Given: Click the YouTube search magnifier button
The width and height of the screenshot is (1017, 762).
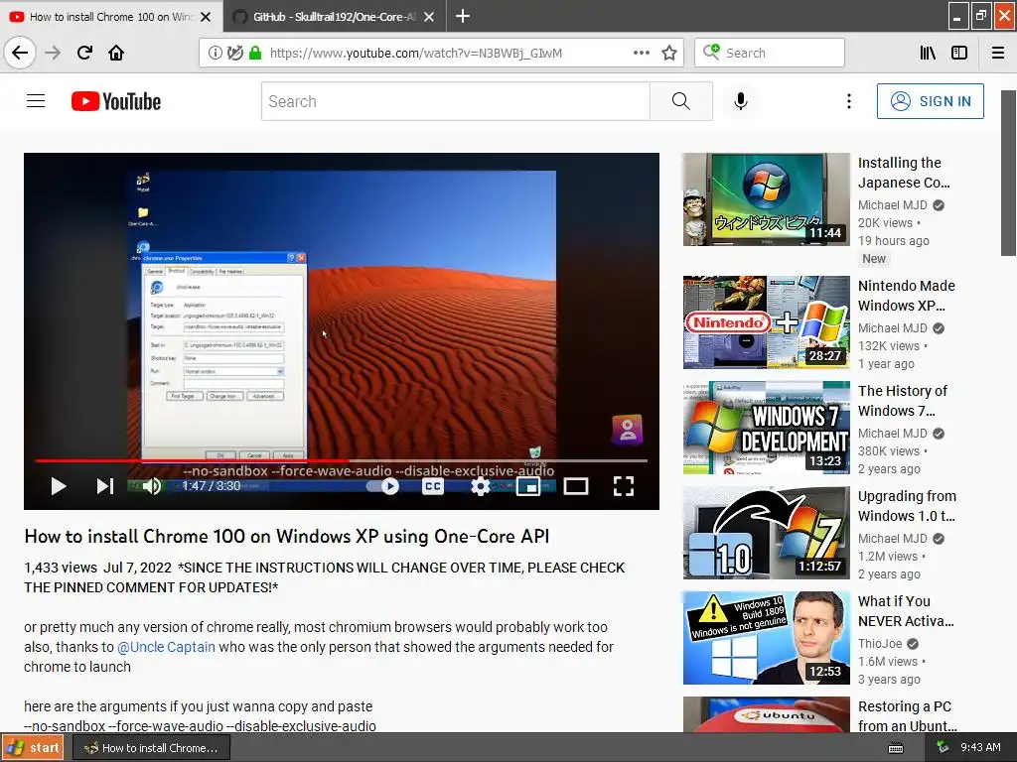Looking at the screenshot, I should coord(681,101).
